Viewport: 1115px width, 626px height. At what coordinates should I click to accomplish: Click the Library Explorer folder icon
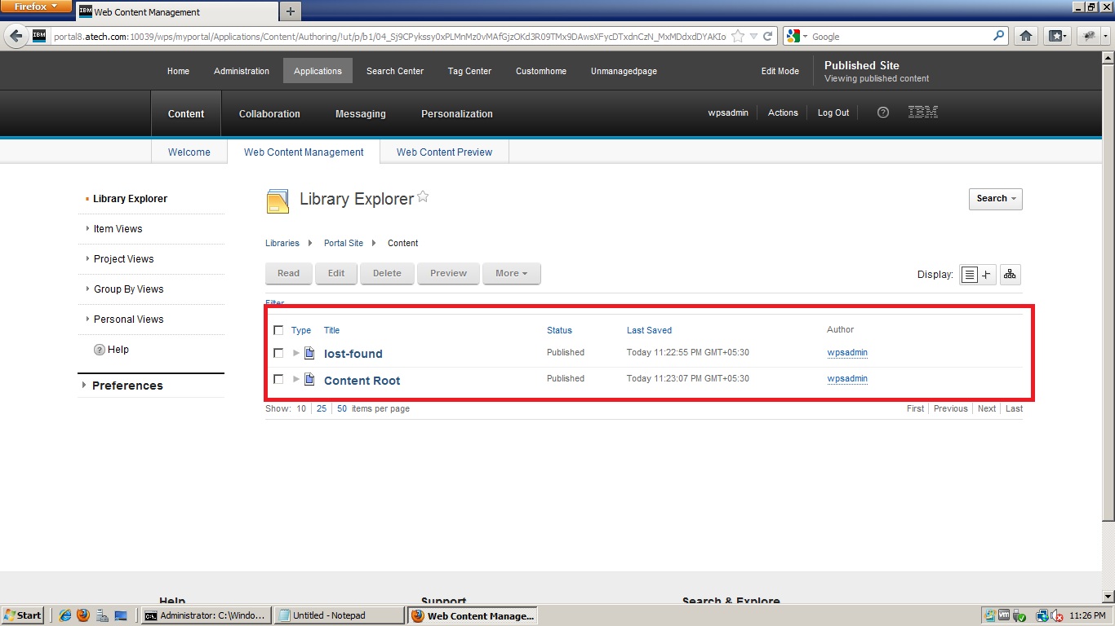[x=278, y=201]
